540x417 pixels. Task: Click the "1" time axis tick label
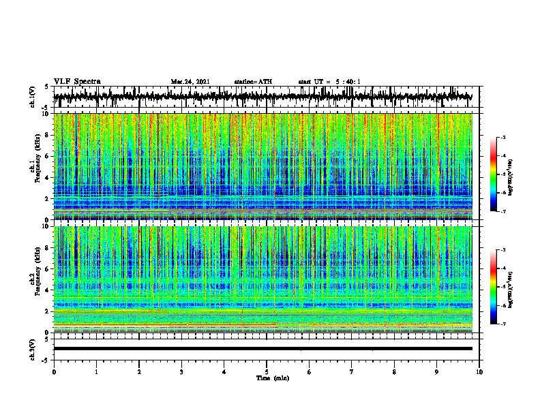click(96, 372)
